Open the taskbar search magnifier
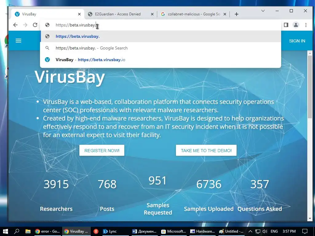 (17, 231)
